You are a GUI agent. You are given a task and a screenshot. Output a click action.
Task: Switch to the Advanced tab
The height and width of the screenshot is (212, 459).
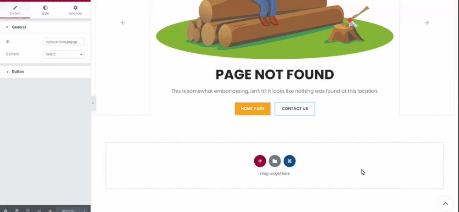76,10
